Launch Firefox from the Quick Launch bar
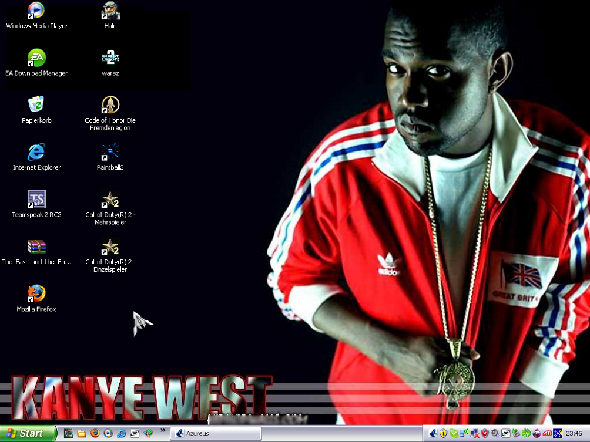590x442 pixels. [x=95, y=433]
